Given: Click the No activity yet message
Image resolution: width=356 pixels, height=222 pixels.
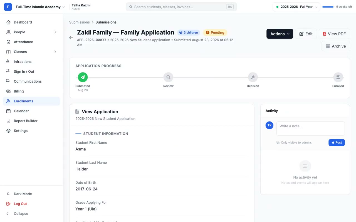Looking at the screenshot, I should (305, 177).
